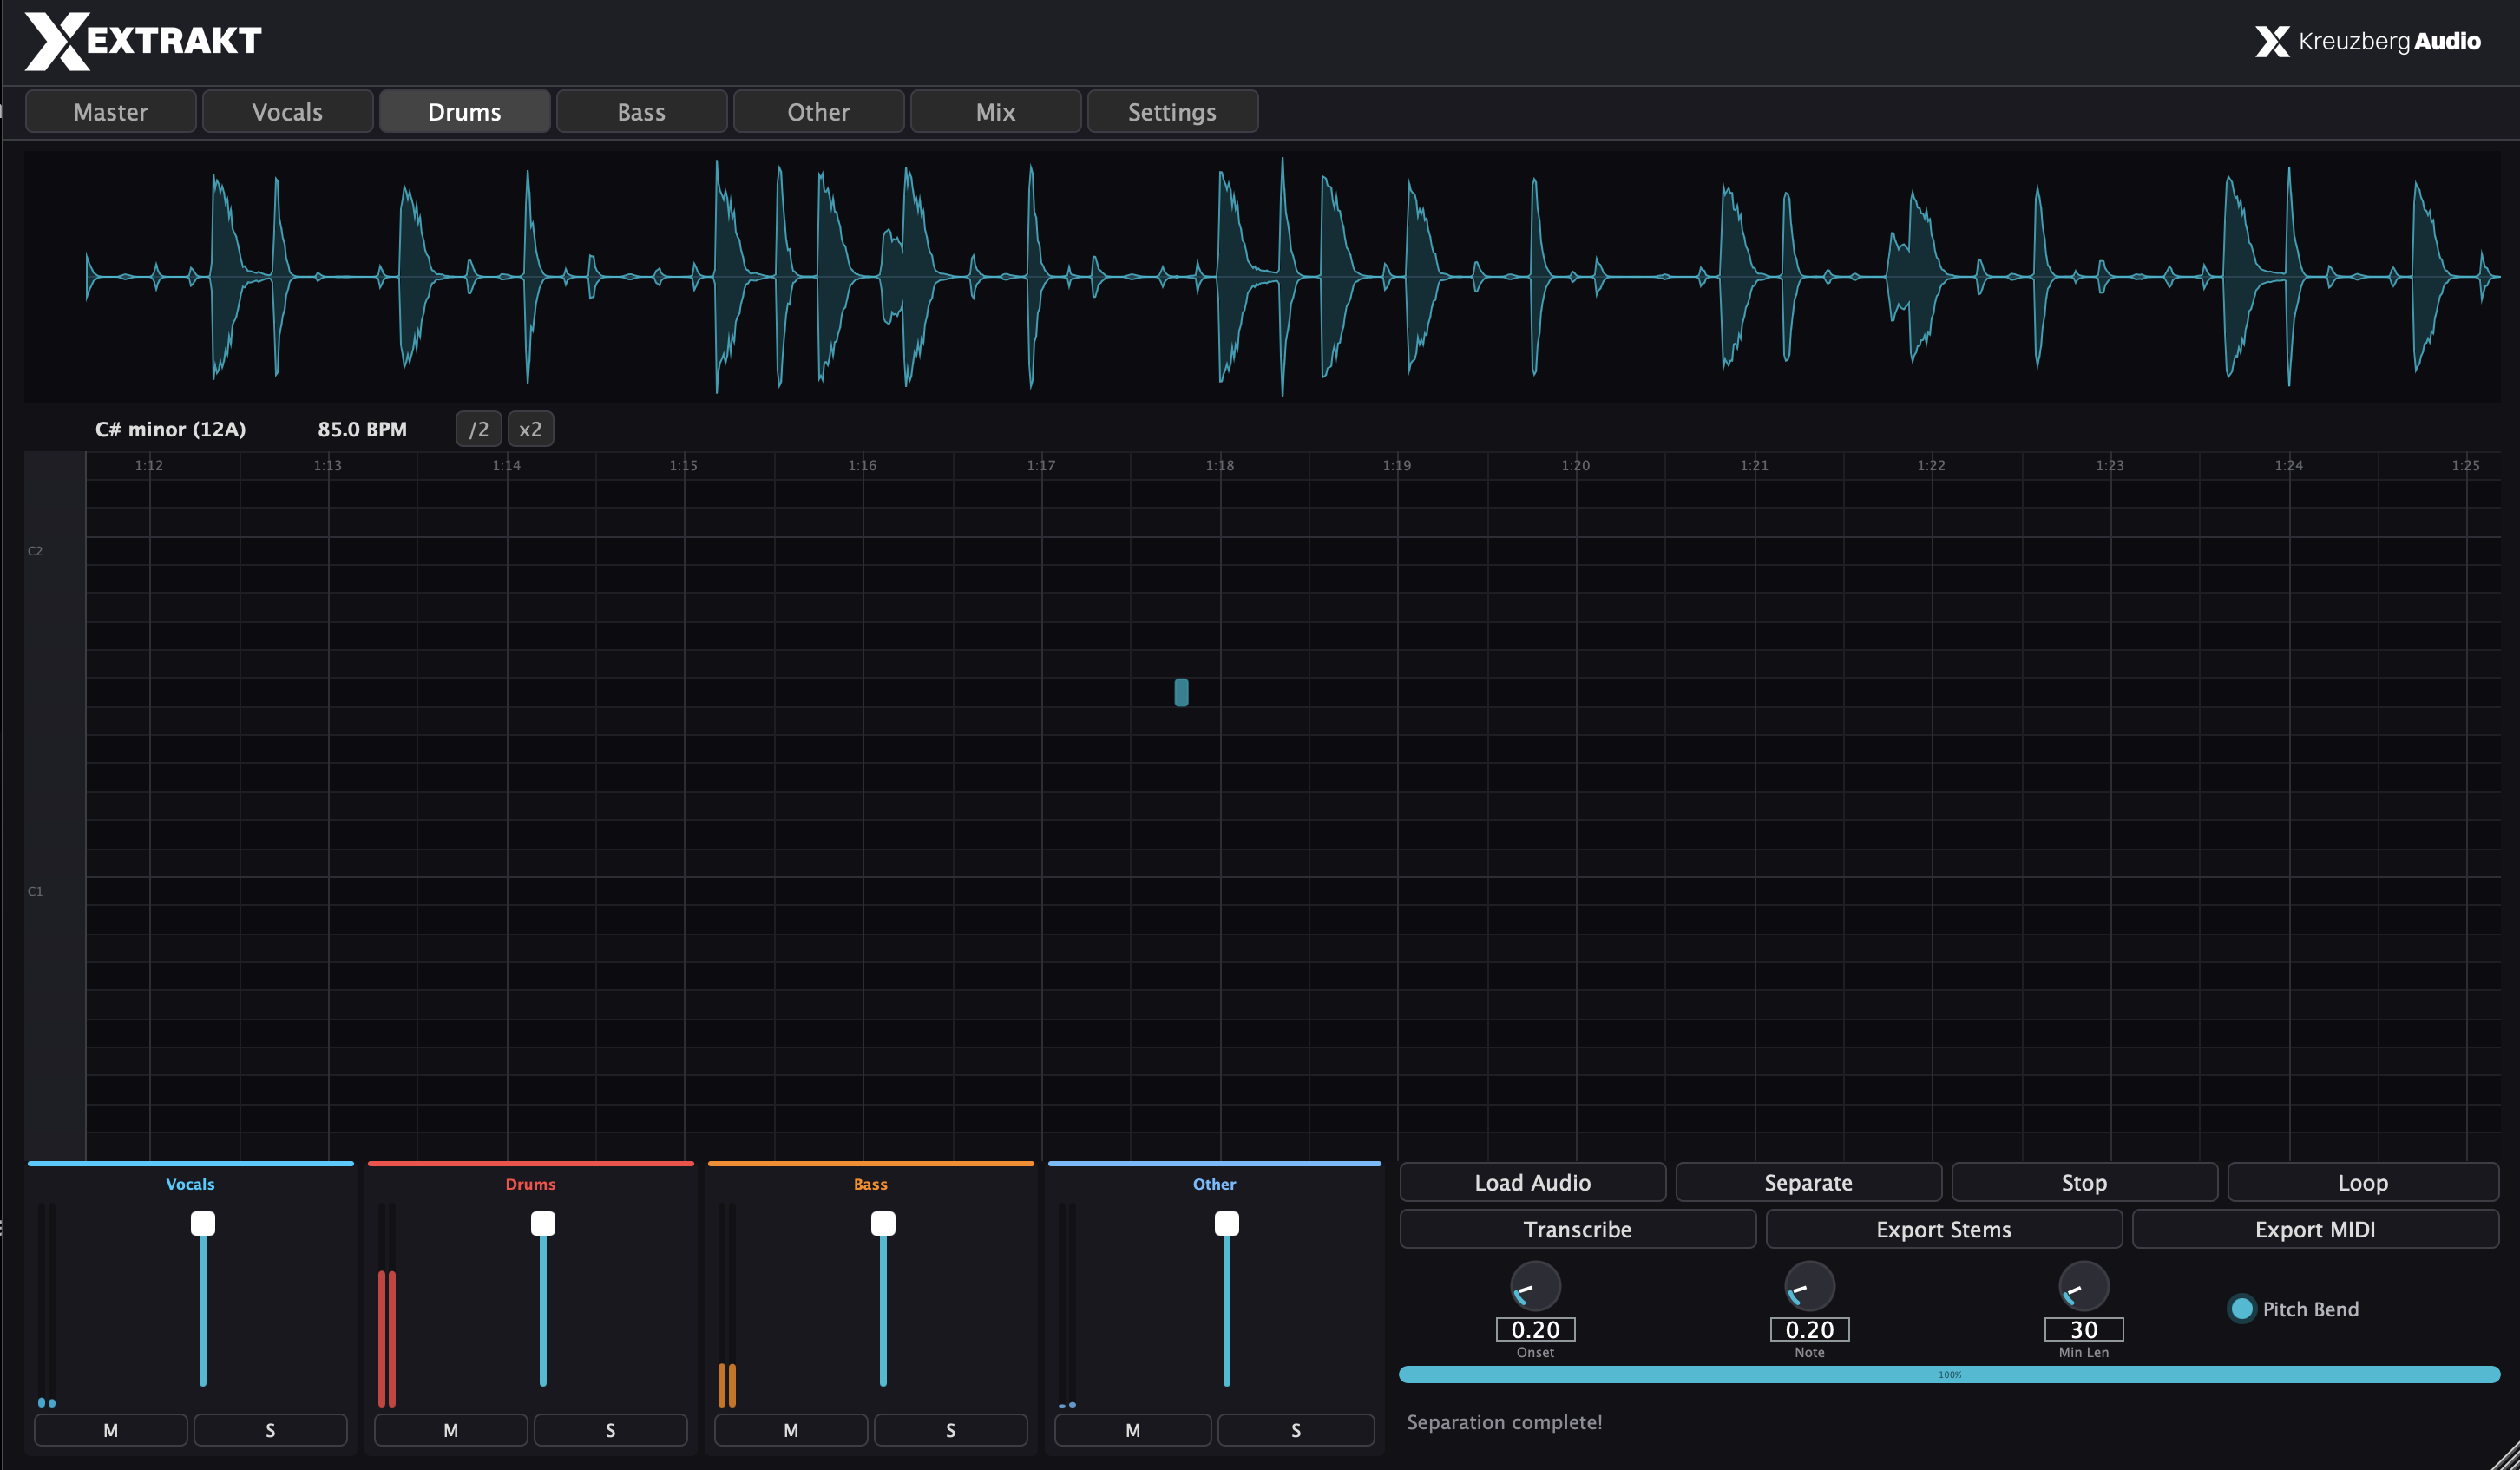Solo the Bass channel
This screenshot has width=2520, height=1470.
click(x=950, y=1430)
